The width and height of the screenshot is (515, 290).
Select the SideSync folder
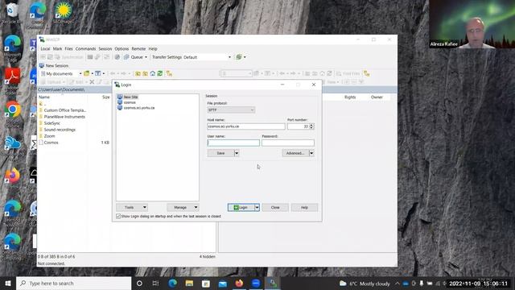(x=50, y=123)
